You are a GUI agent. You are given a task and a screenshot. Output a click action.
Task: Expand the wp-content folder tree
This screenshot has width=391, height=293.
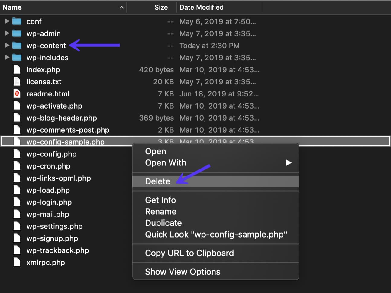tap(7, 46)
